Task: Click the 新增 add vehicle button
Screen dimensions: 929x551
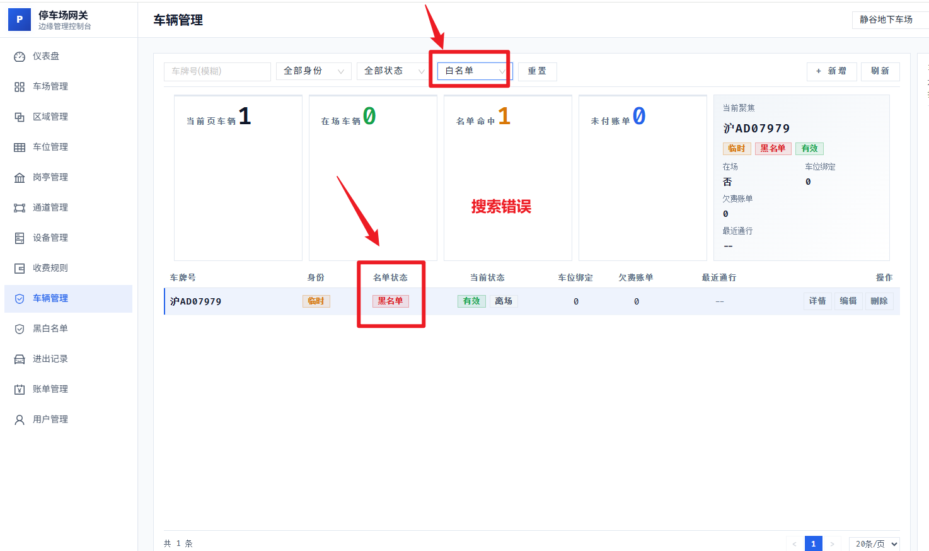Action: coord(831,71)
